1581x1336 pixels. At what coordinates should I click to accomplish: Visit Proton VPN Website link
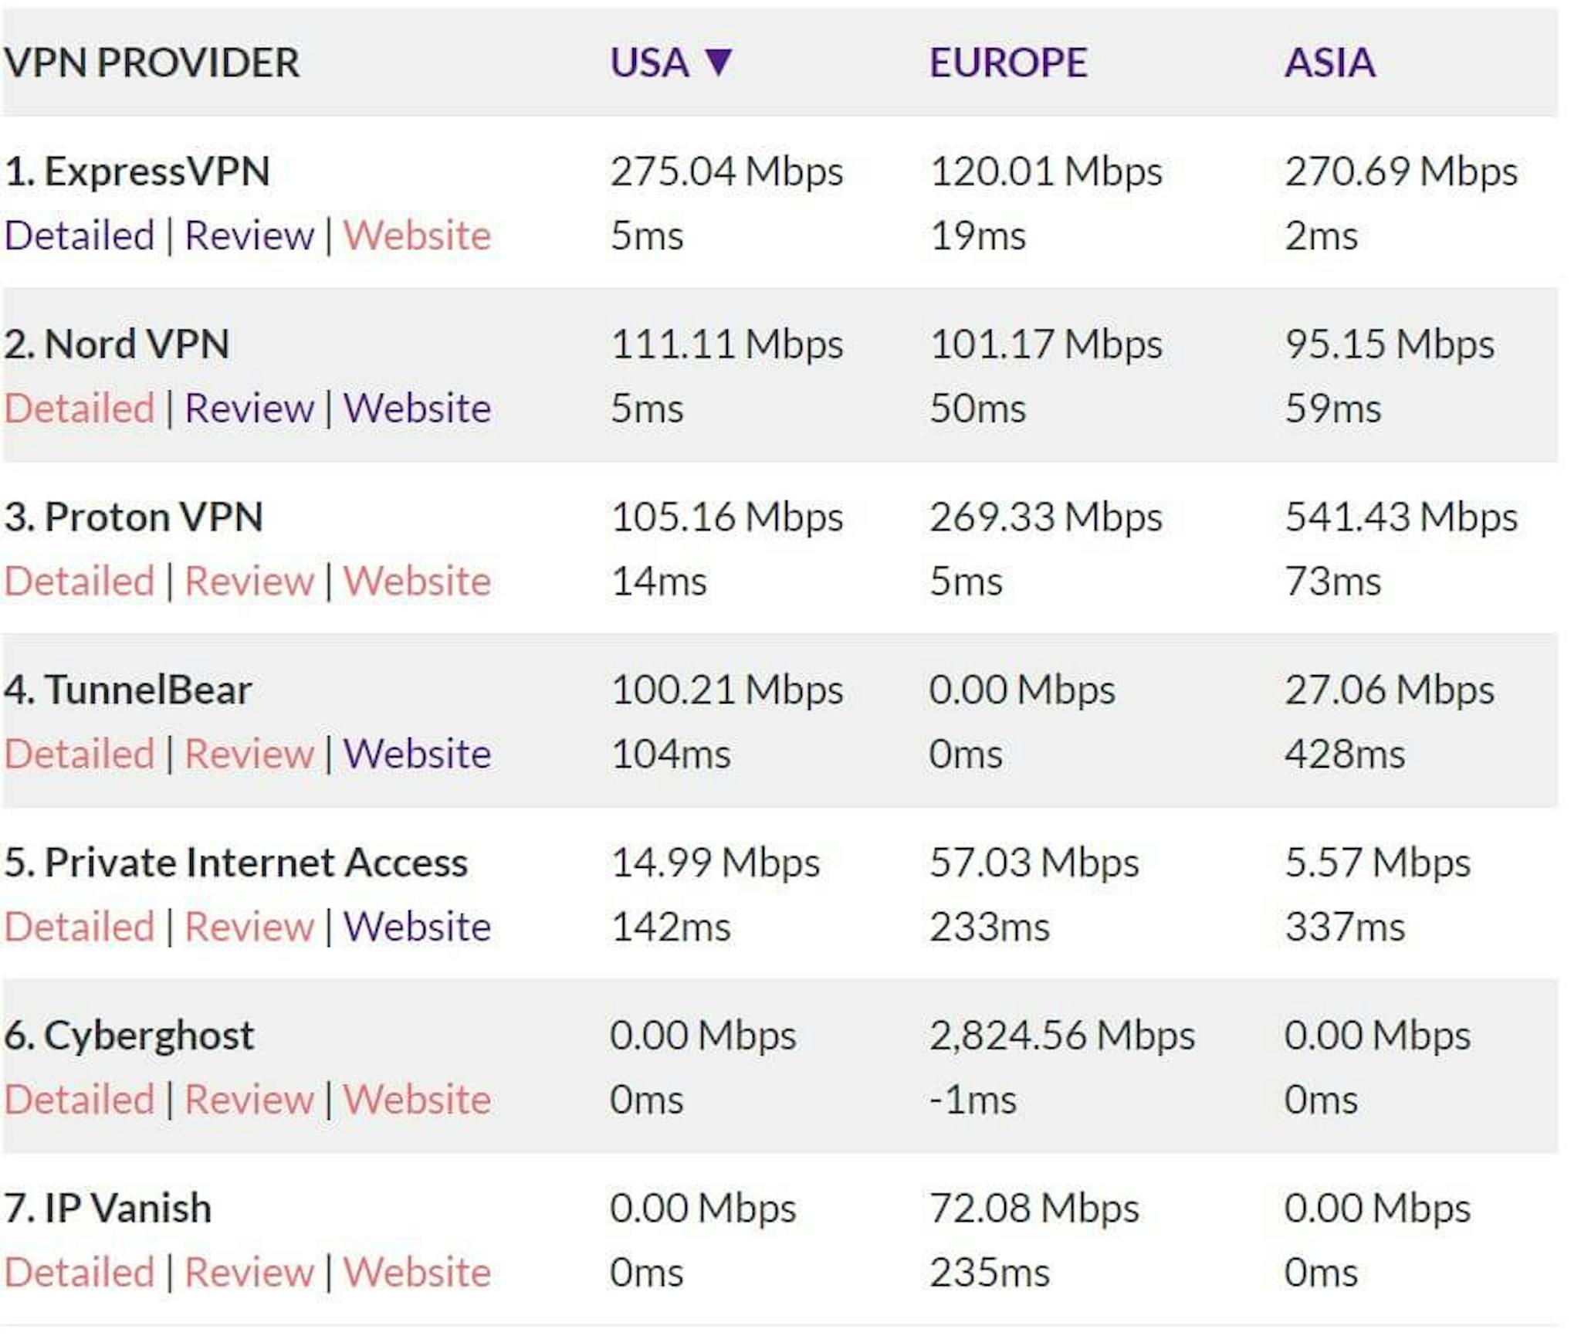pos(417,581)
